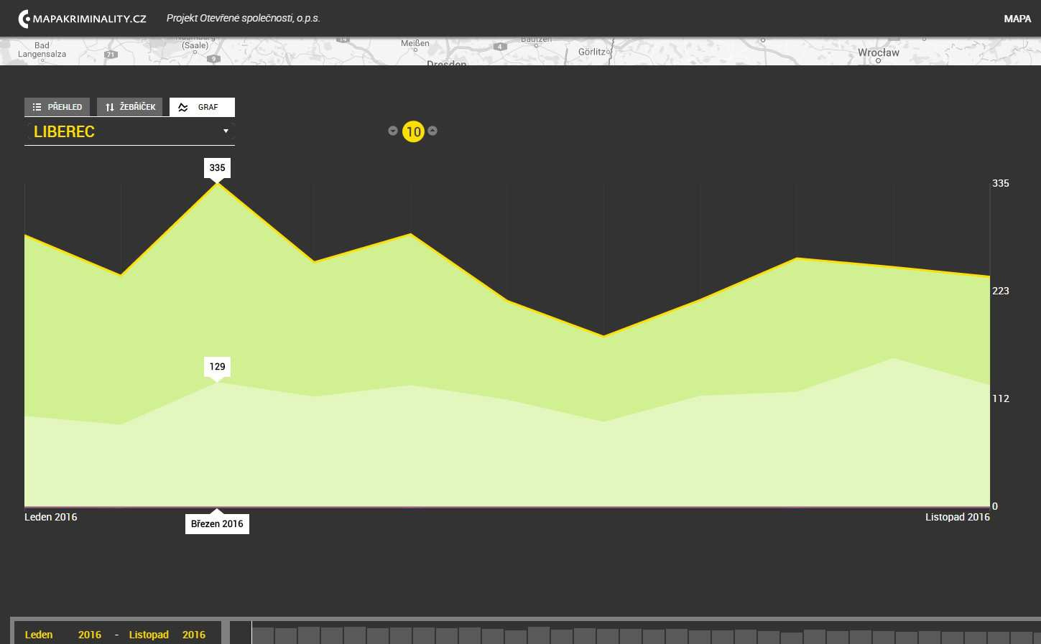The image size is (1041, 644).
Task: Click the Březen 2016 axis label
Action: pos(217,524)
